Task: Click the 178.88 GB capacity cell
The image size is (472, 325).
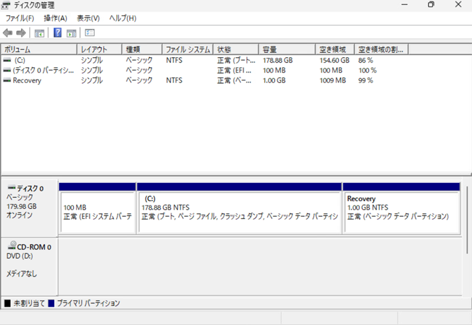Action: point(278,60)
